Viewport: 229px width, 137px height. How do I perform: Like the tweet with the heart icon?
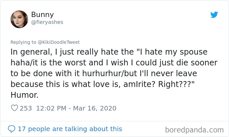[14, 108]
